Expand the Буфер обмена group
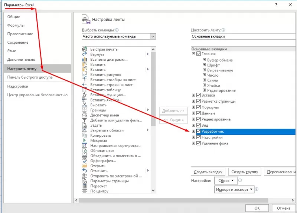 (x=204, y=60)
